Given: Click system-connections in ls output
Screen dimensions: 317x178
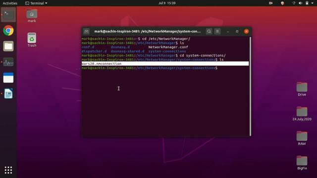Looking at the screenshot, I should click(x=167, y=51).
